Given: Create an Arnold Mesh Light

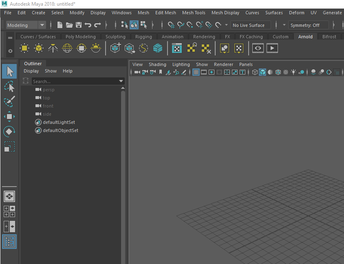Looking at the screenshot, I should tap(39, 48).
